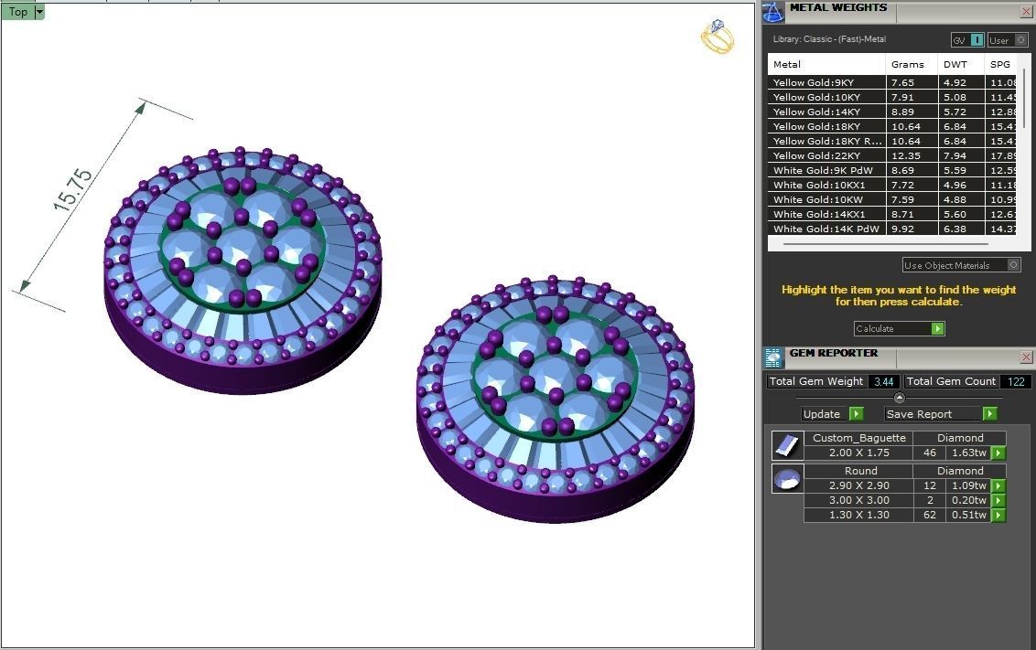The width and height of the screenshot is (1036, 650).
Task: Click the metal table vertical scrollbar
Action: click(1023, 98)
